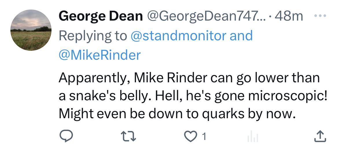Visit the @MikeRinder mention link
Image resolution: width=337 pixels, height=153 pixels.
pyautogui.click(x=100, y=55)
